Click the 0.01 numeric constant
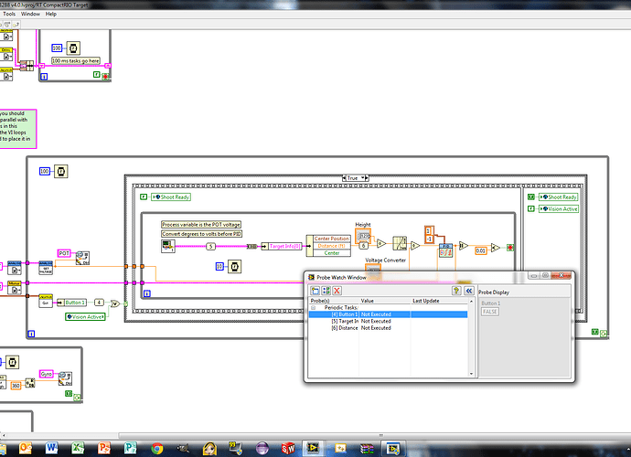Viewport: 631px width, 457px height. 481,250
